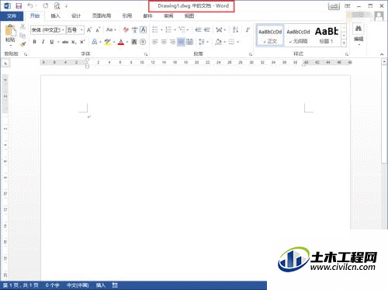Click the Align Right paragraph icon
The height and width of the screenshot is (290, 388).
pyautogui.click(x=172, y=42)
